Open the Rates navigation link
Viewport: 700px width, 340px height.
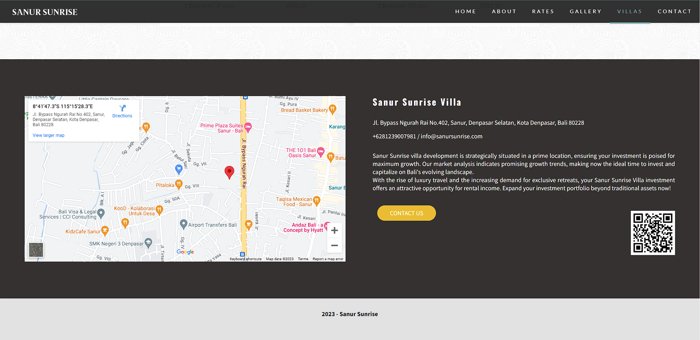(x=543, y=11)
